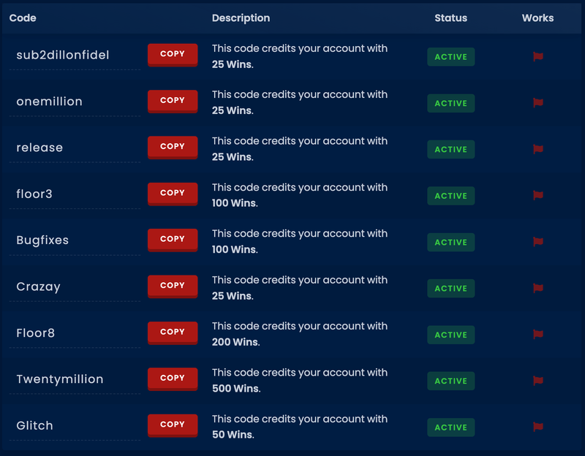
Task: Click the Glitch code text
Action: 34,425
